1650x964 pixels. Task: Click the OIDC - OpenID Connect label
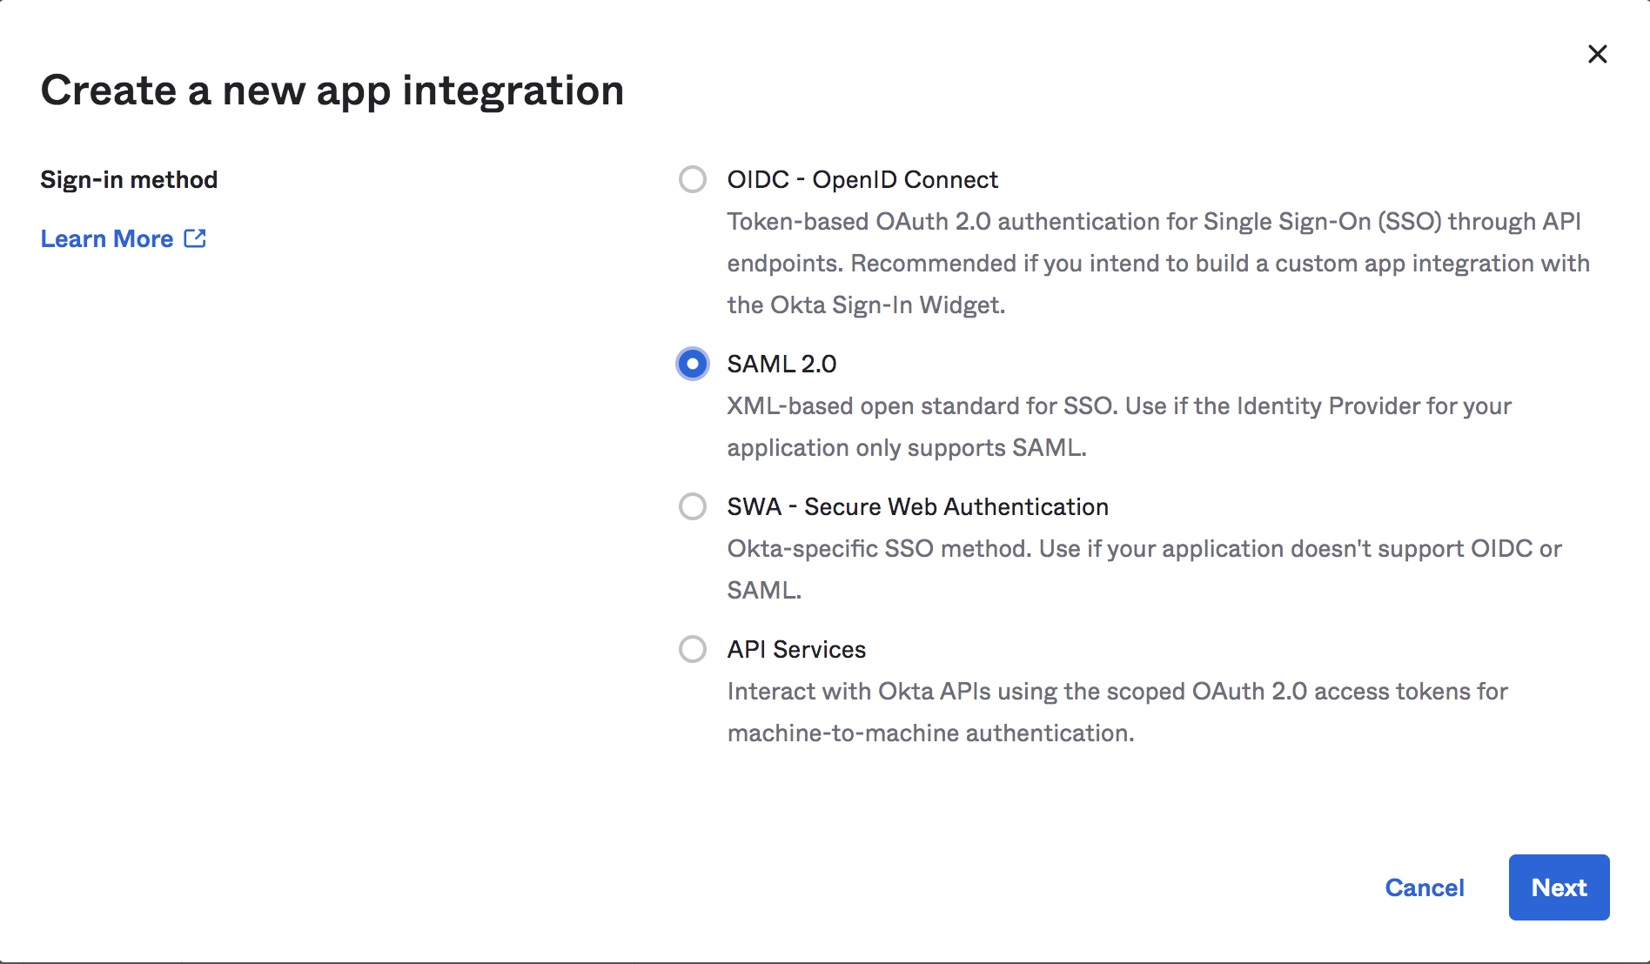862,179
